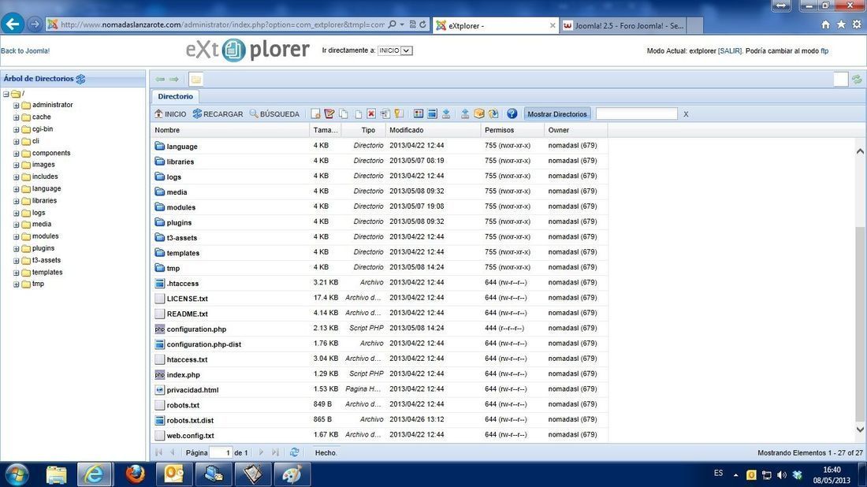Expand the components folder node

pyautogui.click(x=16, y=153)
